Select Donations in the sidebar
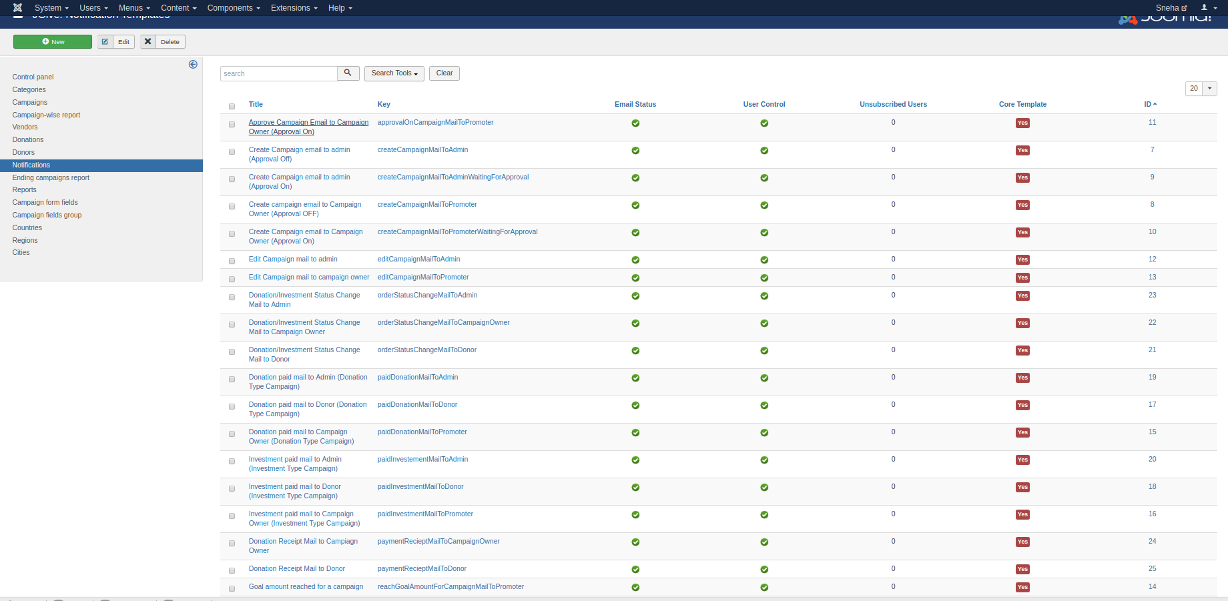This screenshot has height=601, width=1228. point(28,140)
